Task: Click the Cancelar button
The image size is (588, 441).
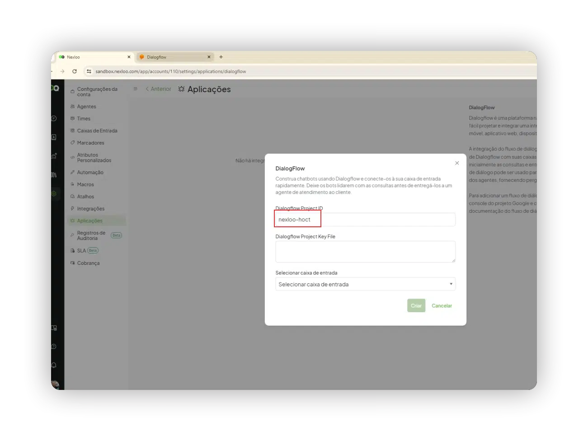Action: click(x=442, y=306)
